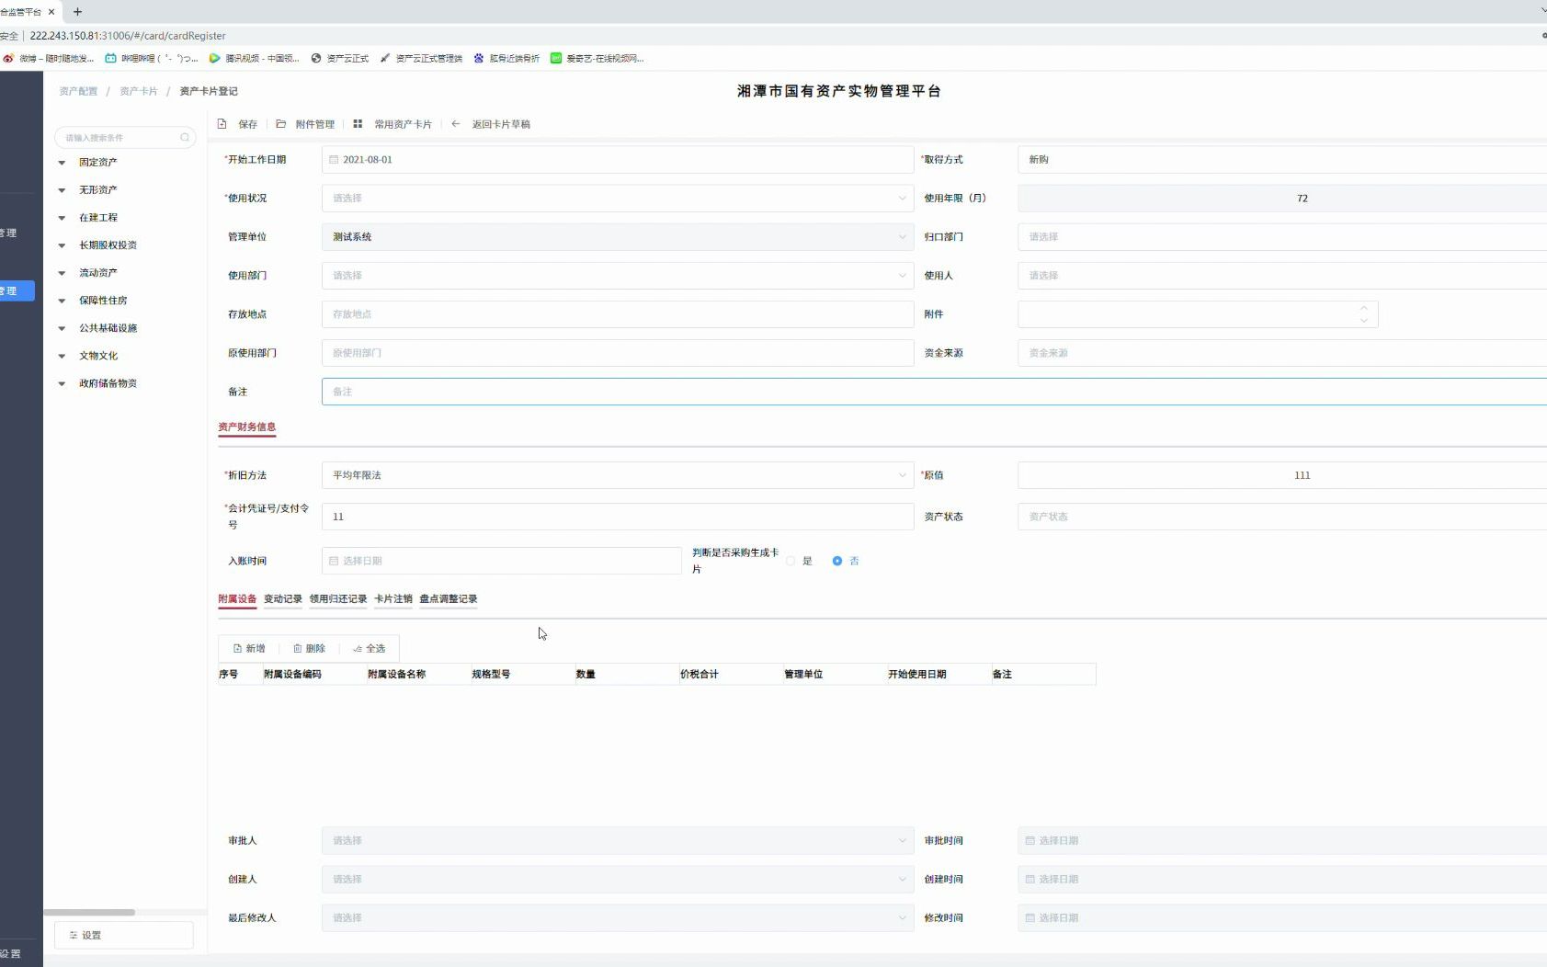Image resolution: width=1547 pixels, height=967 pixels.
Task: Switch to 变动记录 tab
Action: click(283, 598)
